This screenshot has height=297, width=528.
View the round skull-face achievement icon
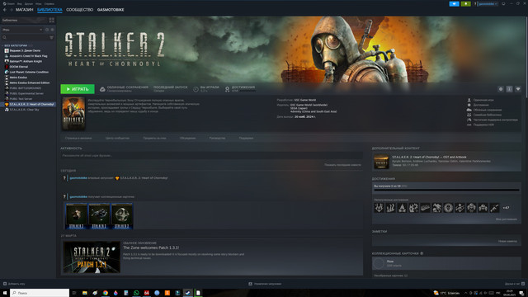[448, 208]
